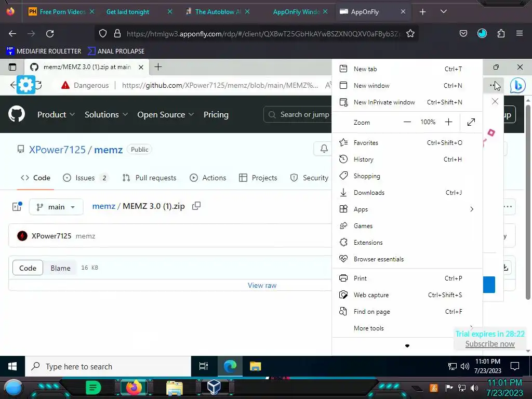Decrease zoom with minus button
Image resolution: width=532 pixels, height=399 pixels.
[x=407, y=122]
